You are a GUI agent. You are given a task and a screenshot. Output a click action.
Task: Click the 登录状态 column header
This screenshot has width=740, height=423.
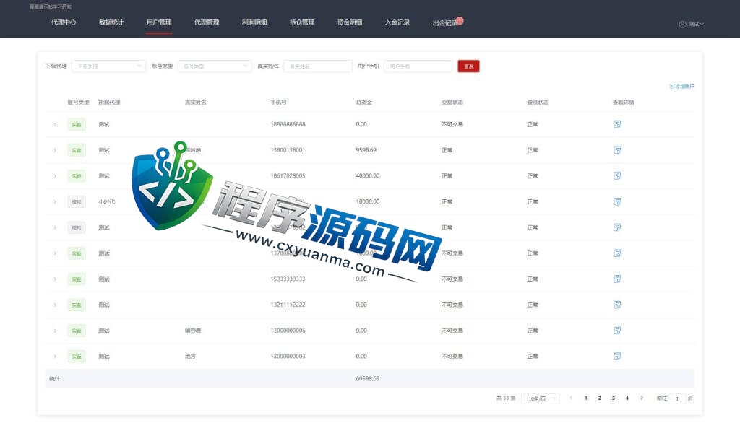click(x=538, y=103)
